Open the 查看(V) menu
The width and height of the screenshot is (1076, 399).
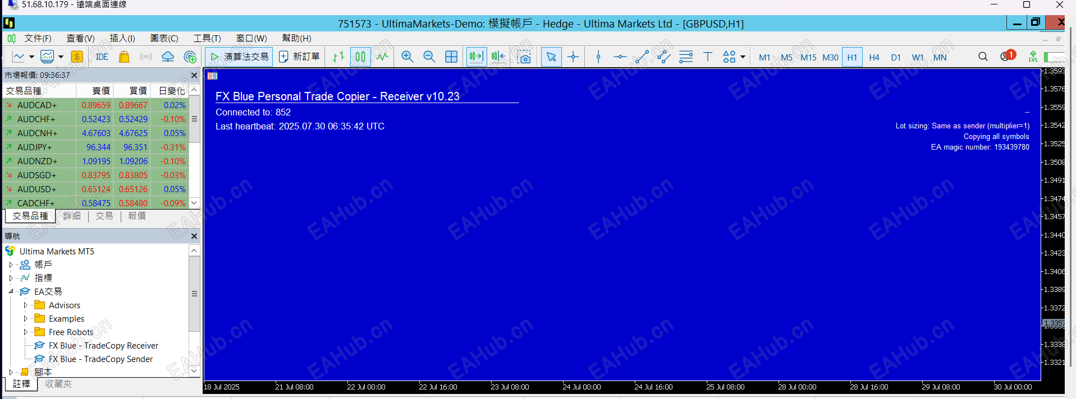coord(80,38)
